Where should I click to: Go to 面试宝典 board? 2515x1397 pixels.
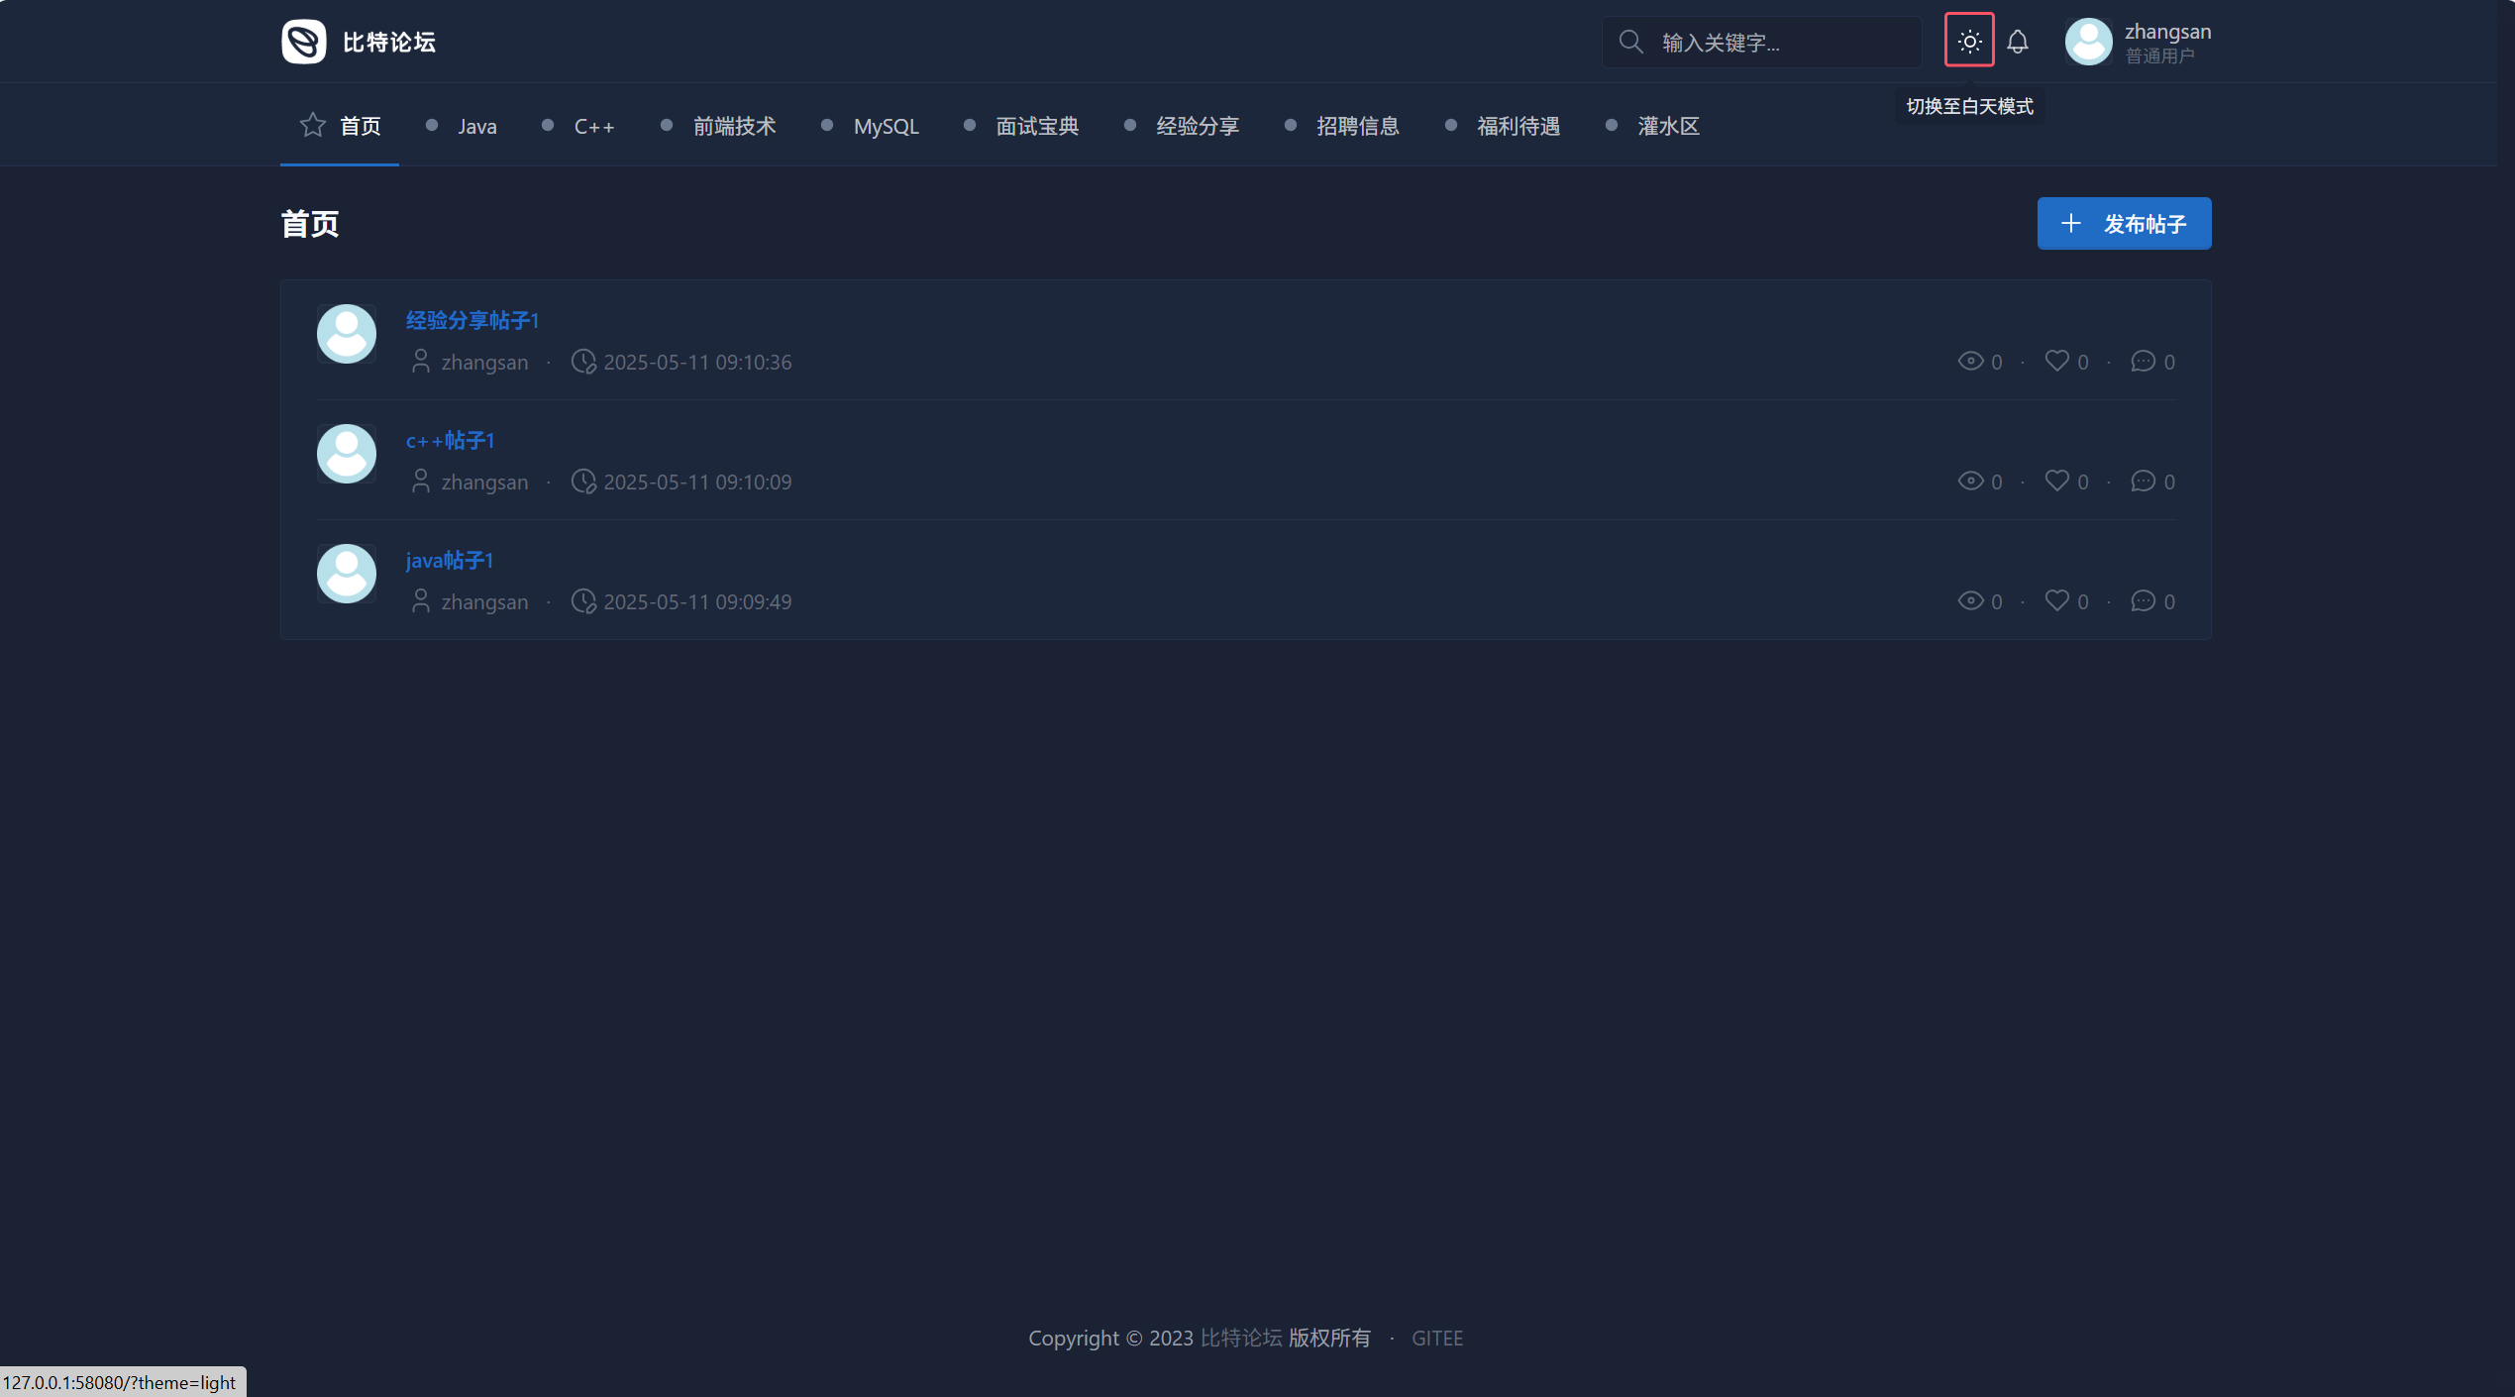pos(1036,127)
